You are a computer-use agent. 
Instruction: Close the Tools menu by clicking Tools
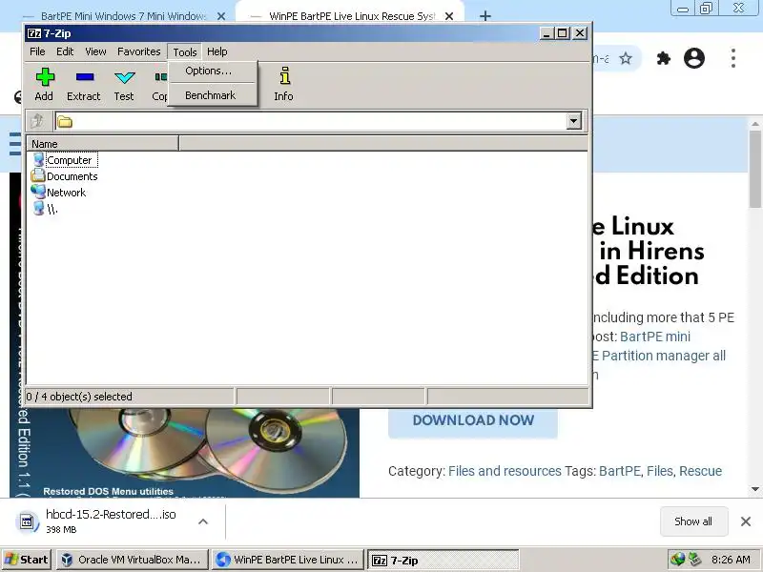coord(185,52)
